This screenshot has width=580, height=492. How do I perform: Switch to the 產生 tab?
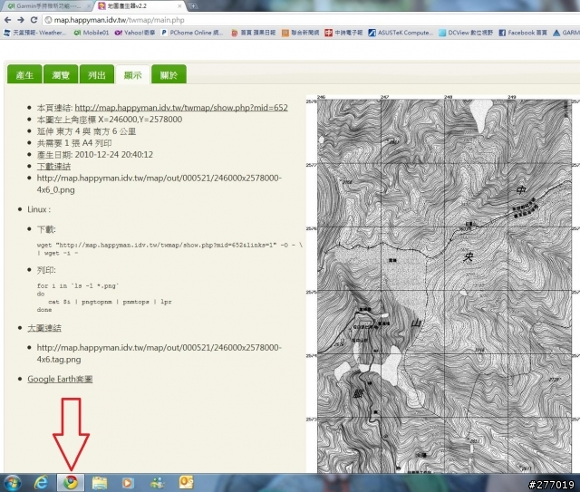pos(24,74)
